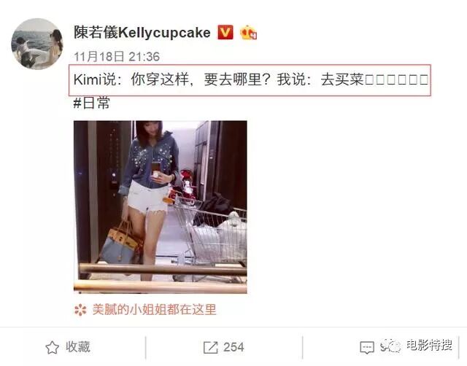Click the crown membership badge icon

pyautogui.click(x=248, y=32)
